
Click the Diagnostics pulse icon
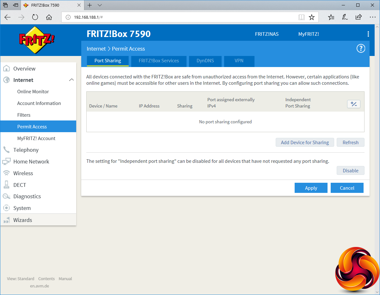tap(6, 196)
